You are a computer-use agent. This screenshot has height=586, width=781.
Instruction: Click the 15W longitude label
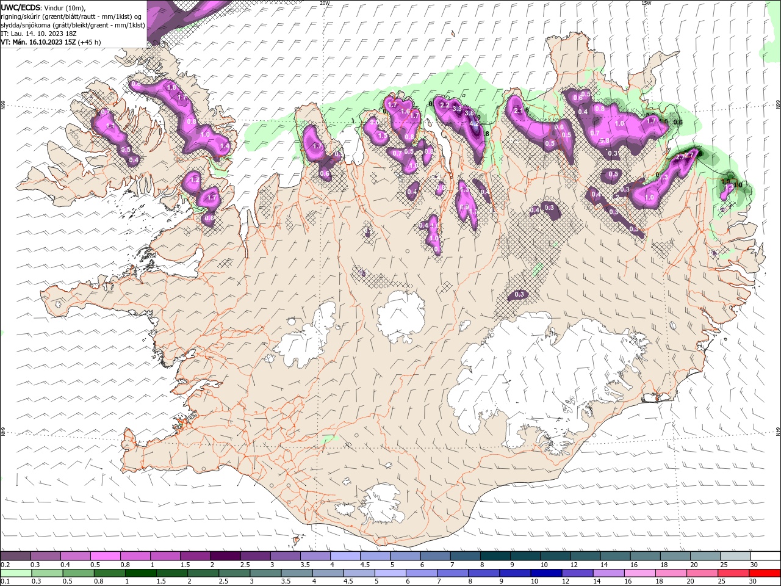click(646, 3)
